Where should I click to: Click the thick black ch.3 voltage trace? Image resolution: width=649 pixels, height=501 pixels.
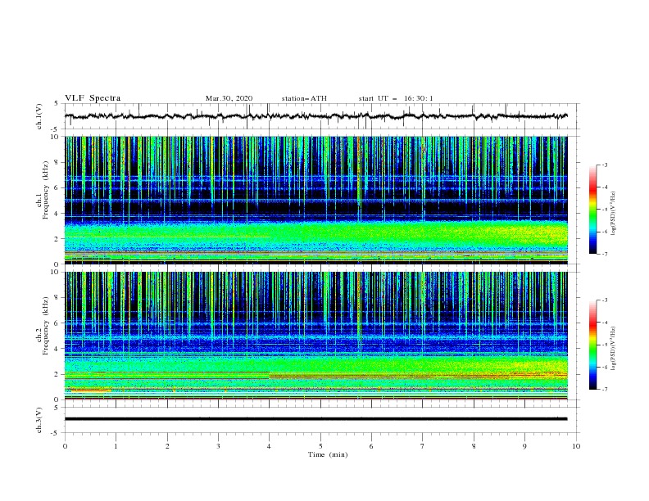[315, 419]
